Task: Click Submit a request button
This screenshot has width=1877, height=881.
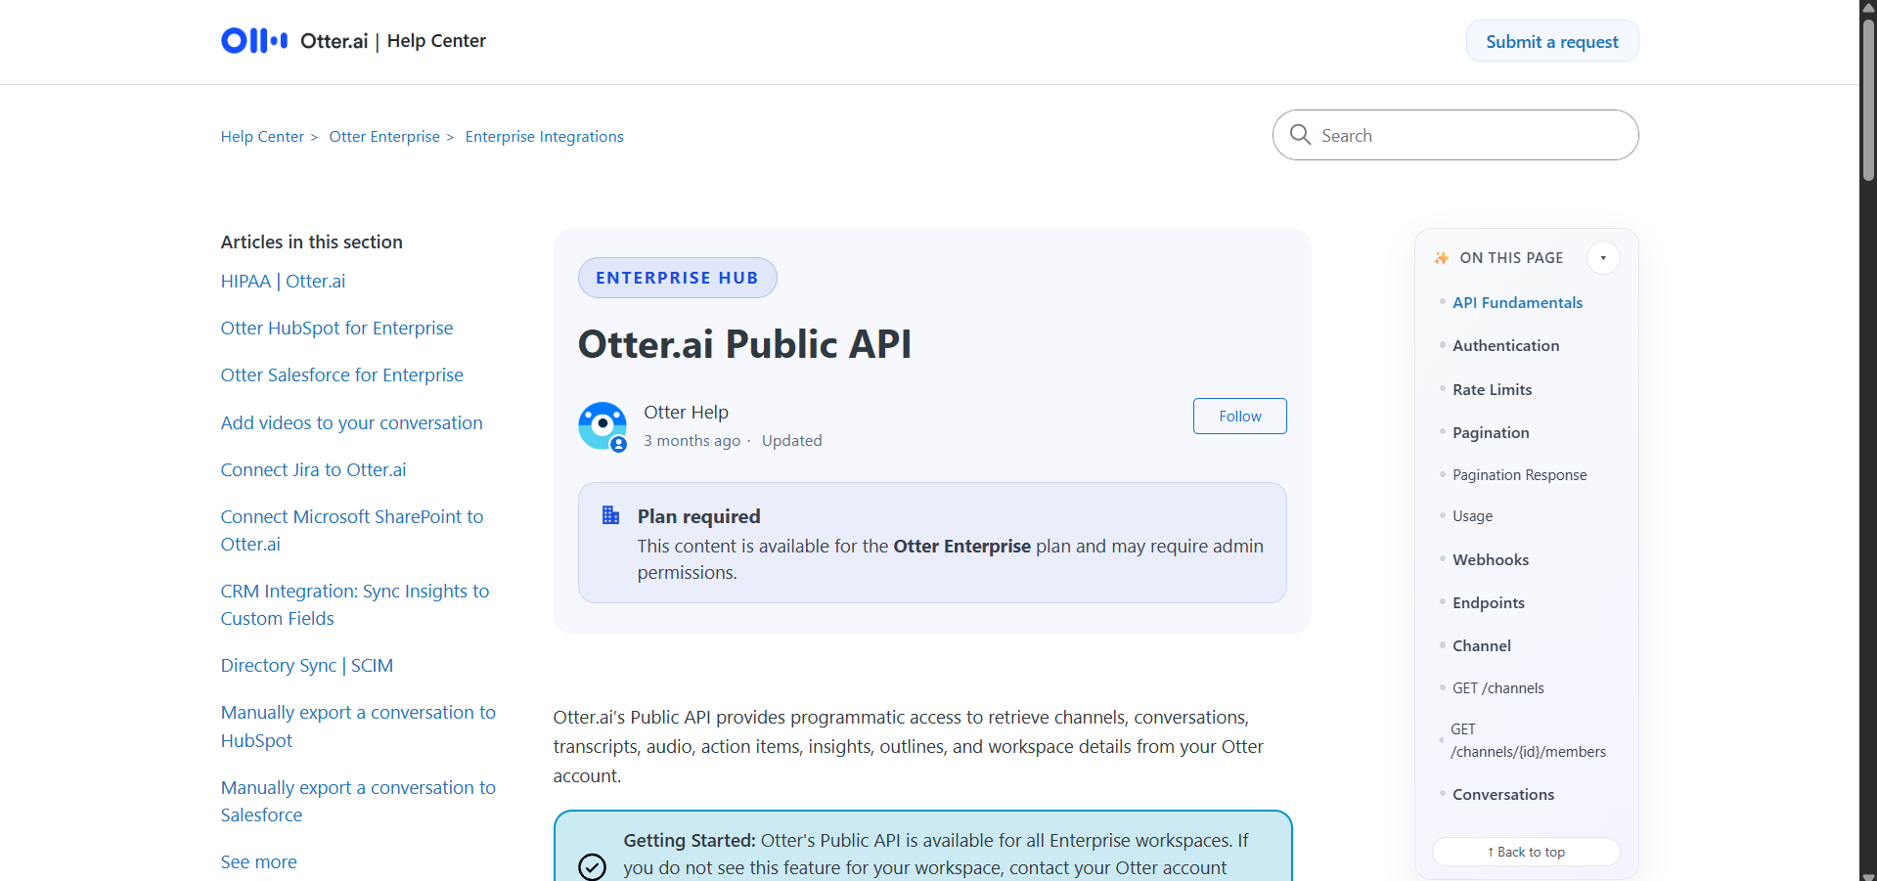Action: [x=1552, y=41]
